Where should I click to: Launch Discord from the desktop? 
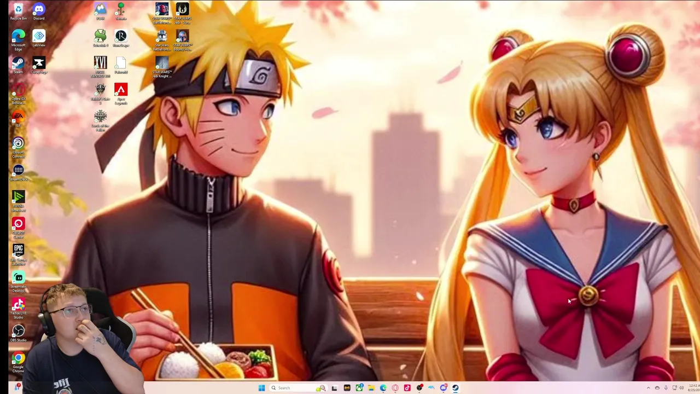click(39, 11)
